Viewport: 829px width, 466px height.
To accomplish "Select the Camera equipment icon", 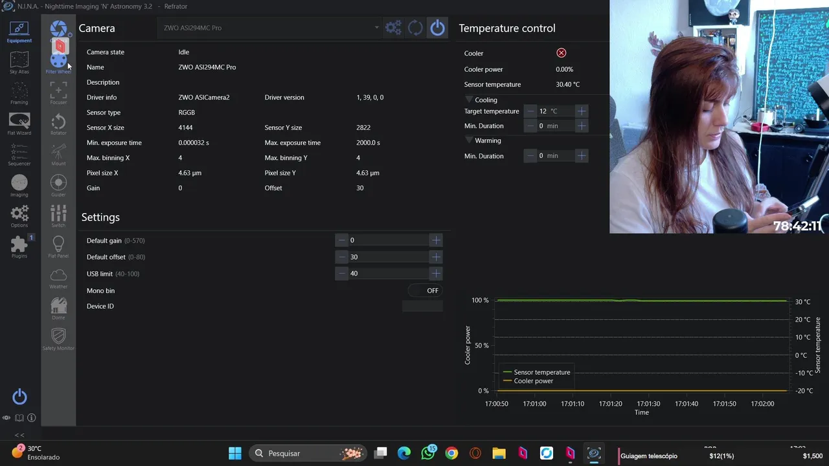I will 58,30.
